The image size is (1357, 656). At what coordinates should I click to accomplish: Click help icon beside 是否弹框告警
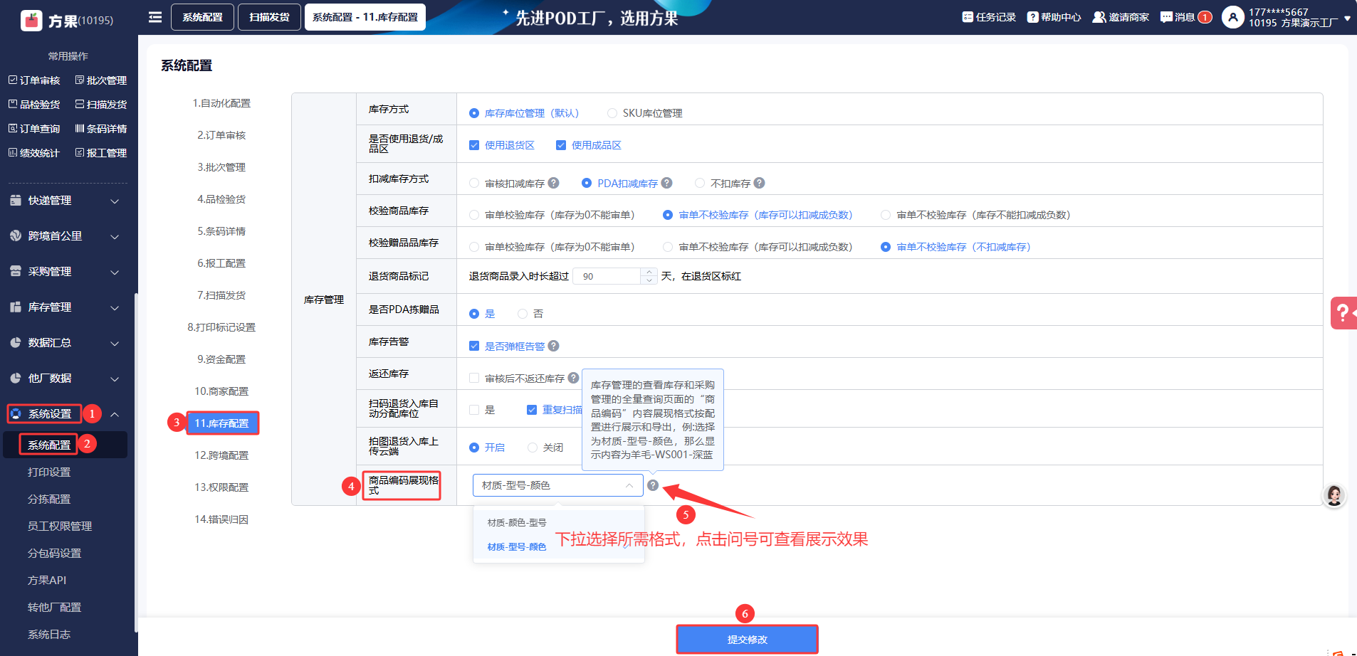tap(554, 346)
